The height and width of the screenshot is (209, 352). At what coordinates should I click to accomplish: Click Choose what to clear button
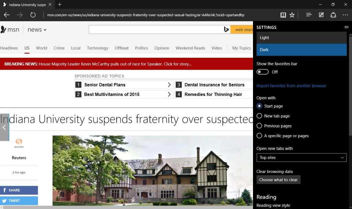click(x=278, y=180)
